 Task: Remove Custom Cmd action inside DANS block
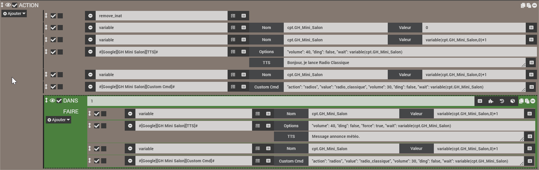coord(130,161)
